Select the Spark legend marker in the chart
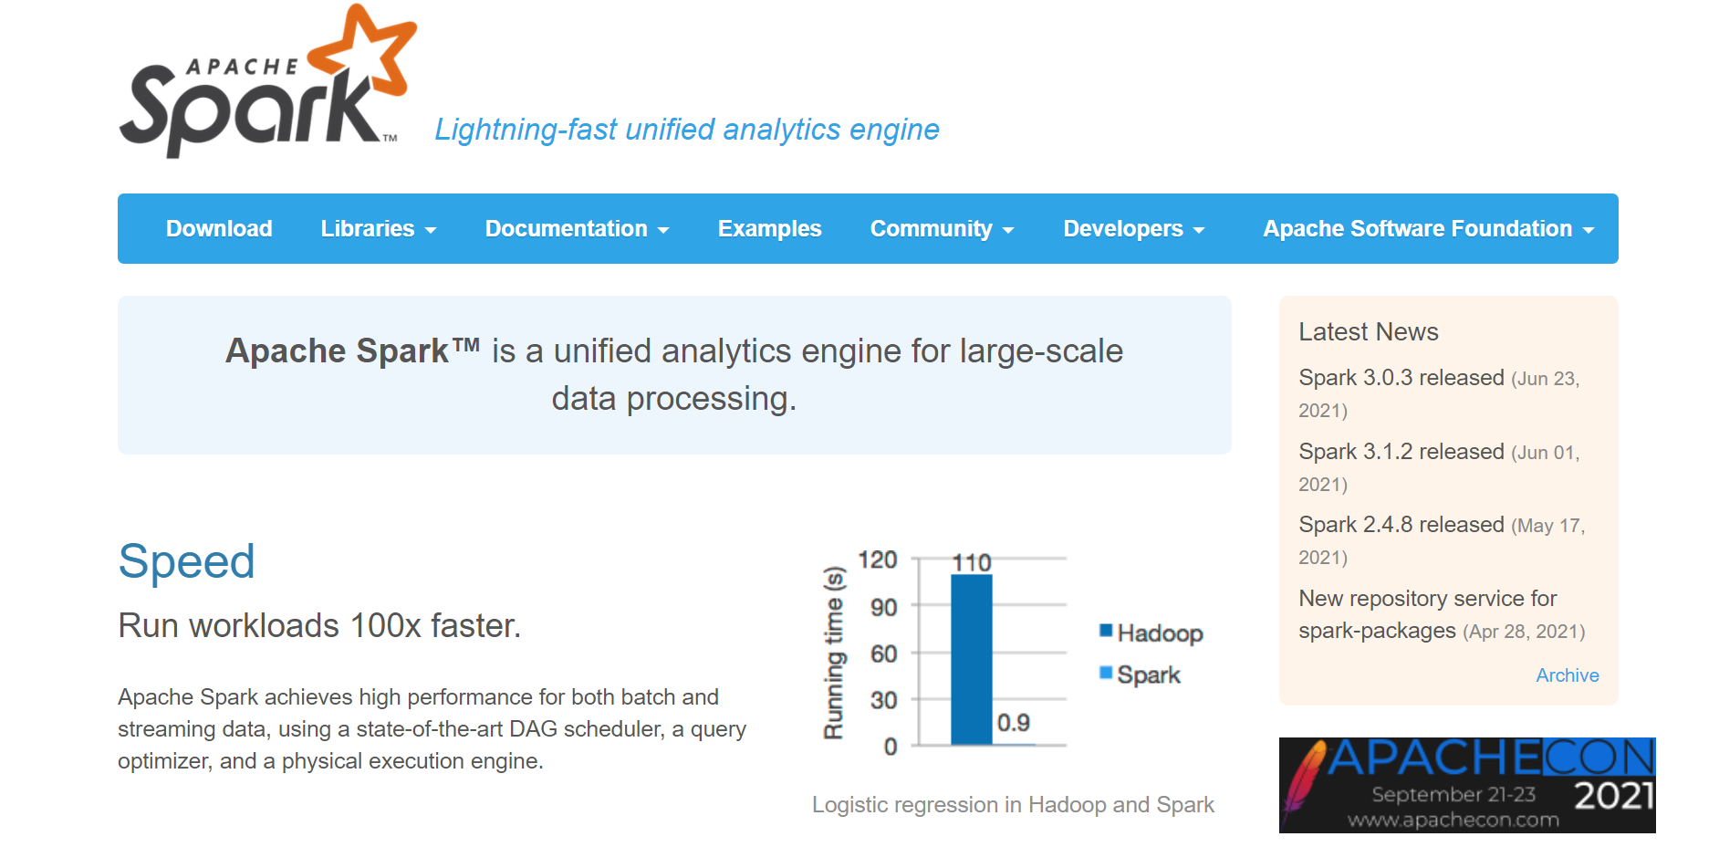This screenshot has height=847, width=1719. pos(1105,673)
